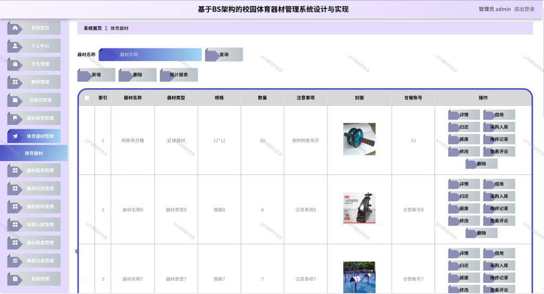Click the grid icon beside 器材报废管理
The width and height of the screenshot is (544, 294).
pyautogui.click(x=15, y=242)
